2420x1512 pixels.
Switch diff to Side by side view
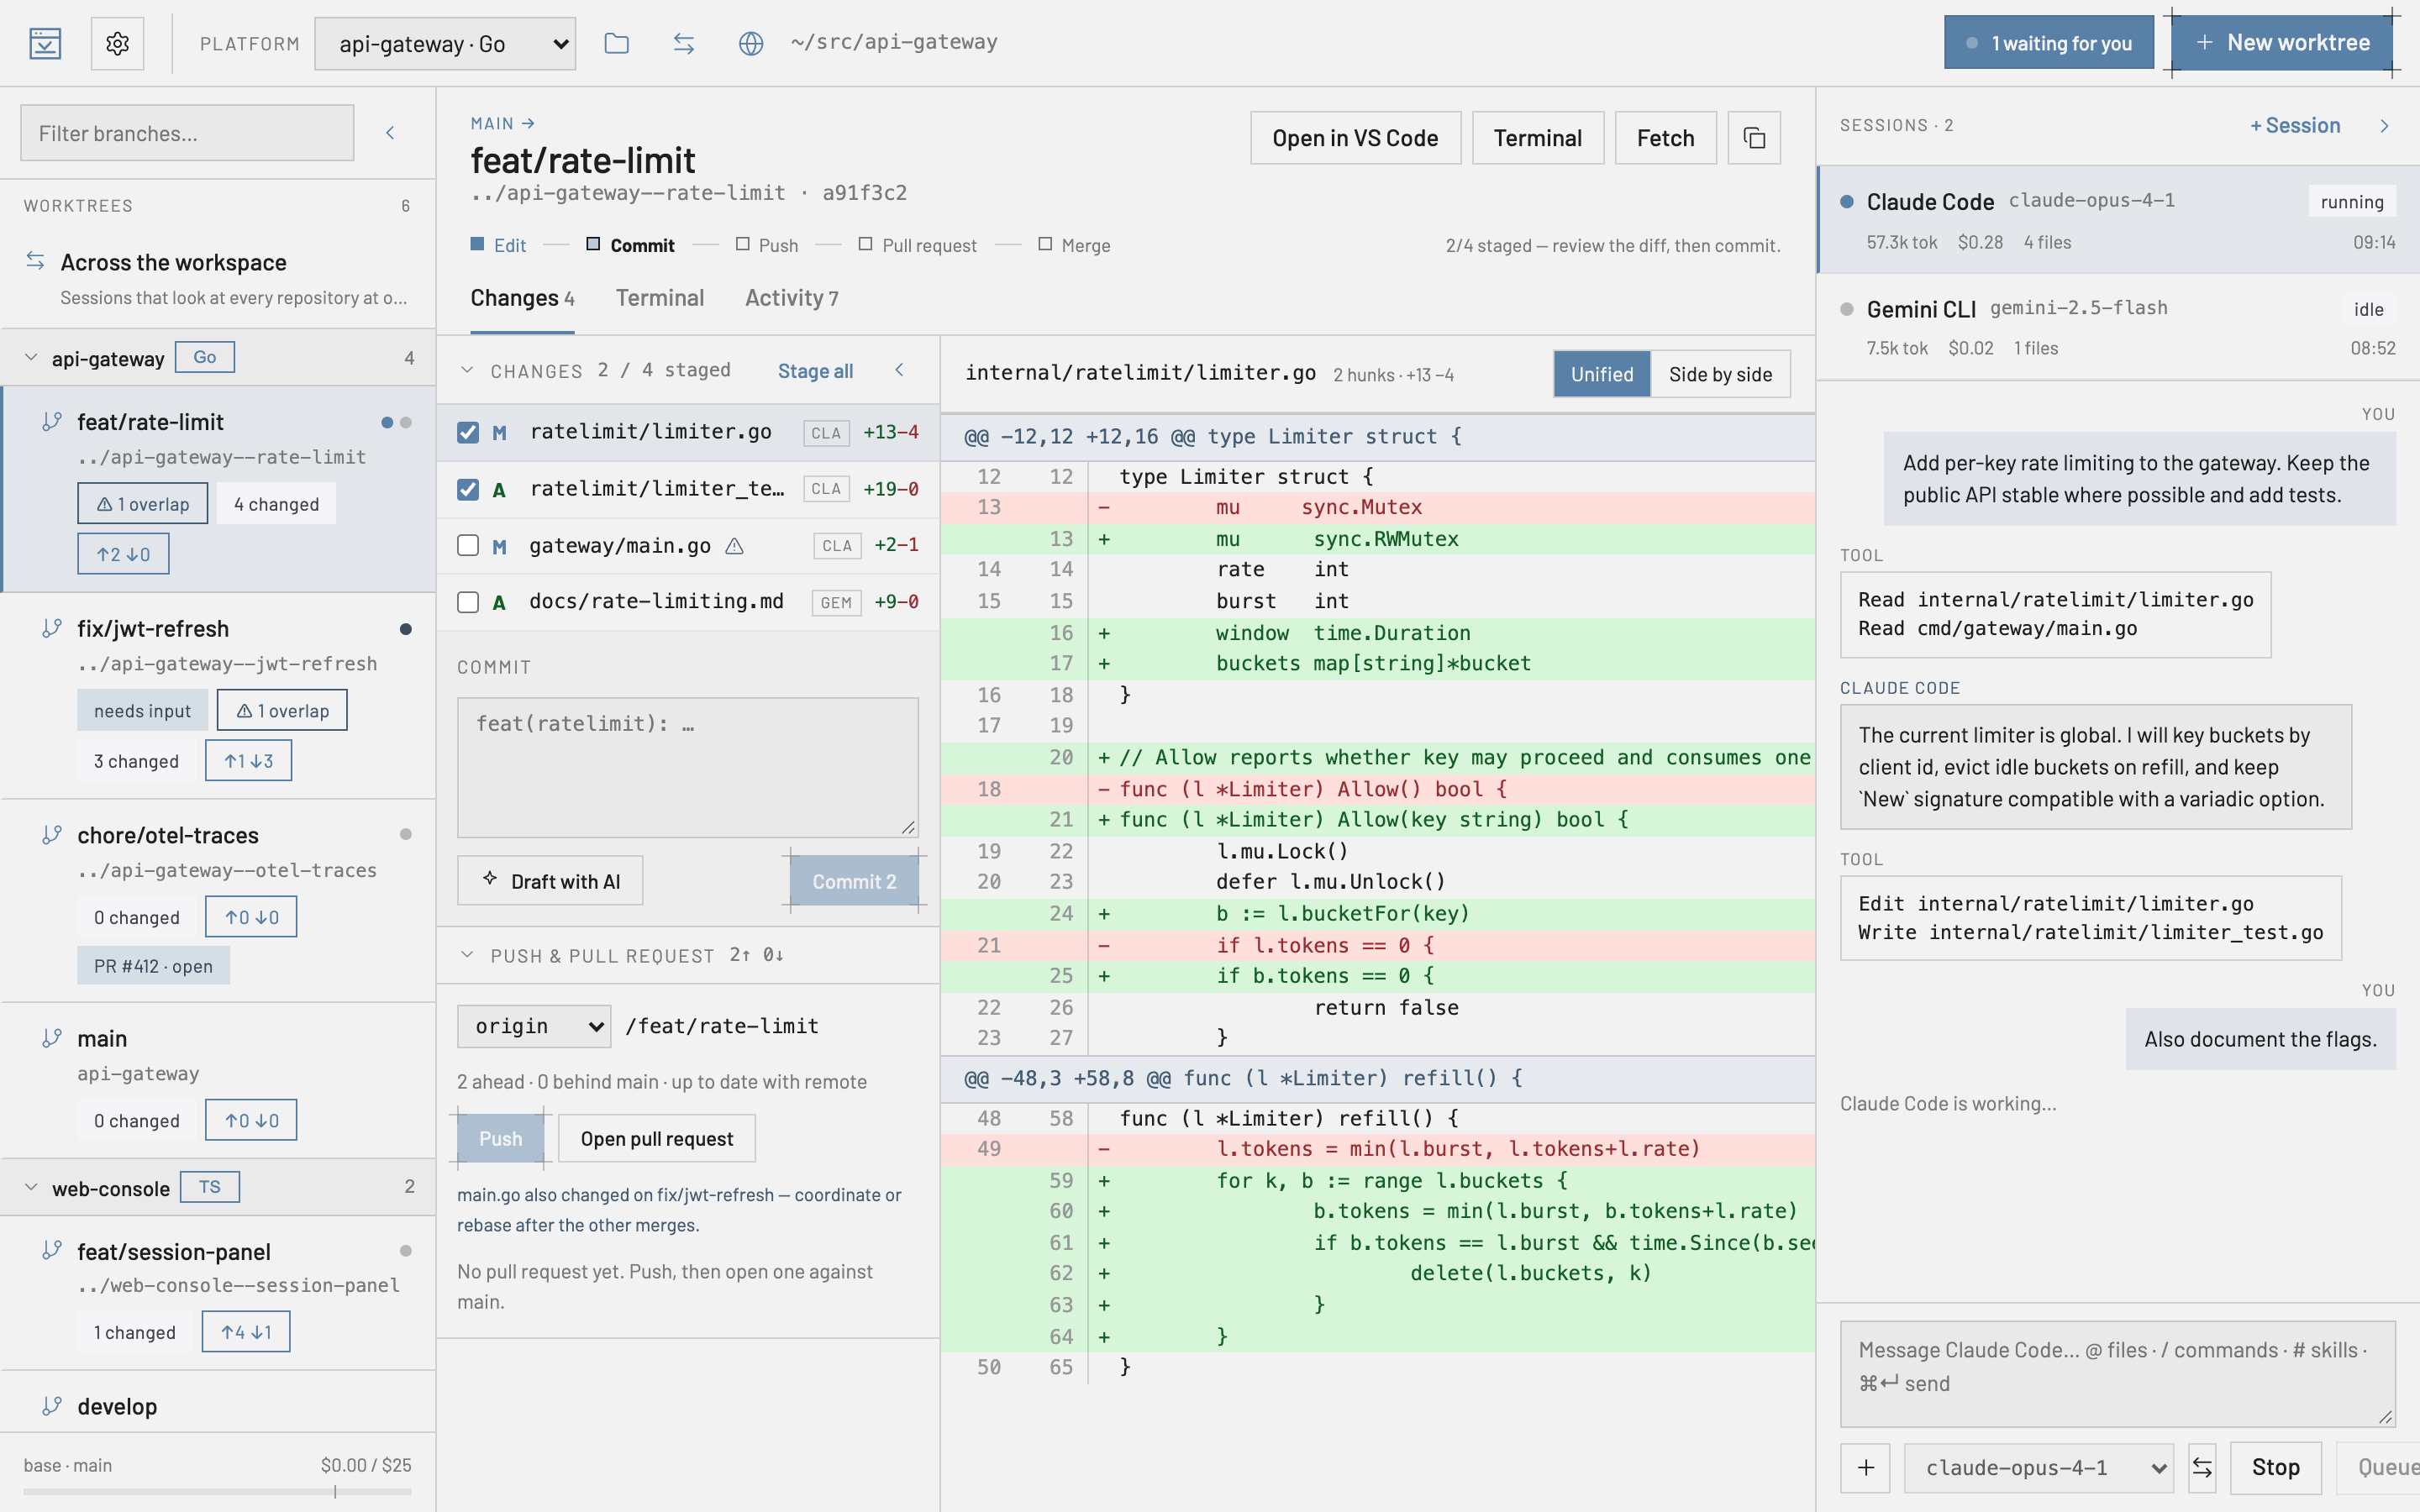point(1720,374)
